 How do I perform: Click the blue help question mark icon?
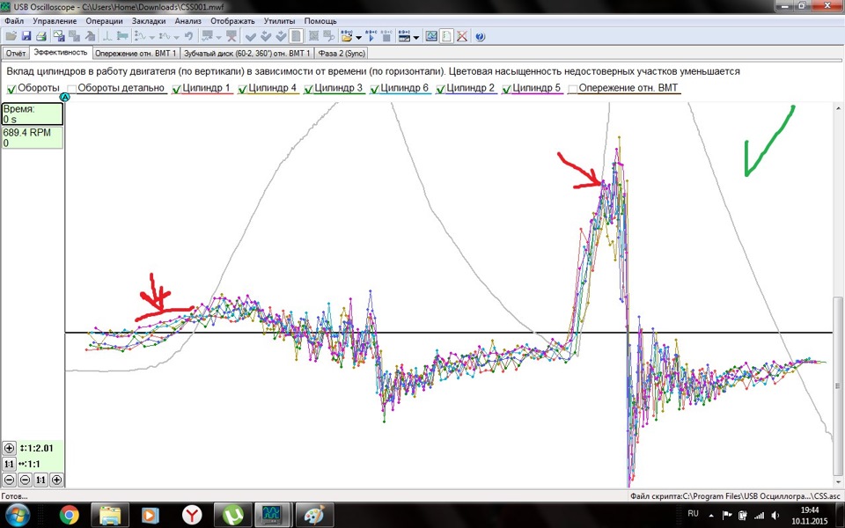[x=480, y=36]
